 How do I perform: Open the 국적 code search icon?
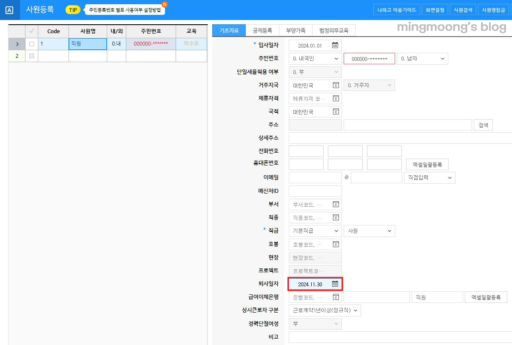coord(336,111)
